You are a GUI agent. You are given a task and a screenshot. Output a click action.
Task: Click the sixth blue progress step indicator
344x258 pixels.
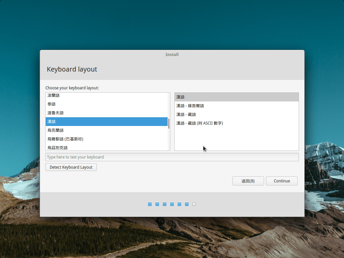pos(187,204)
